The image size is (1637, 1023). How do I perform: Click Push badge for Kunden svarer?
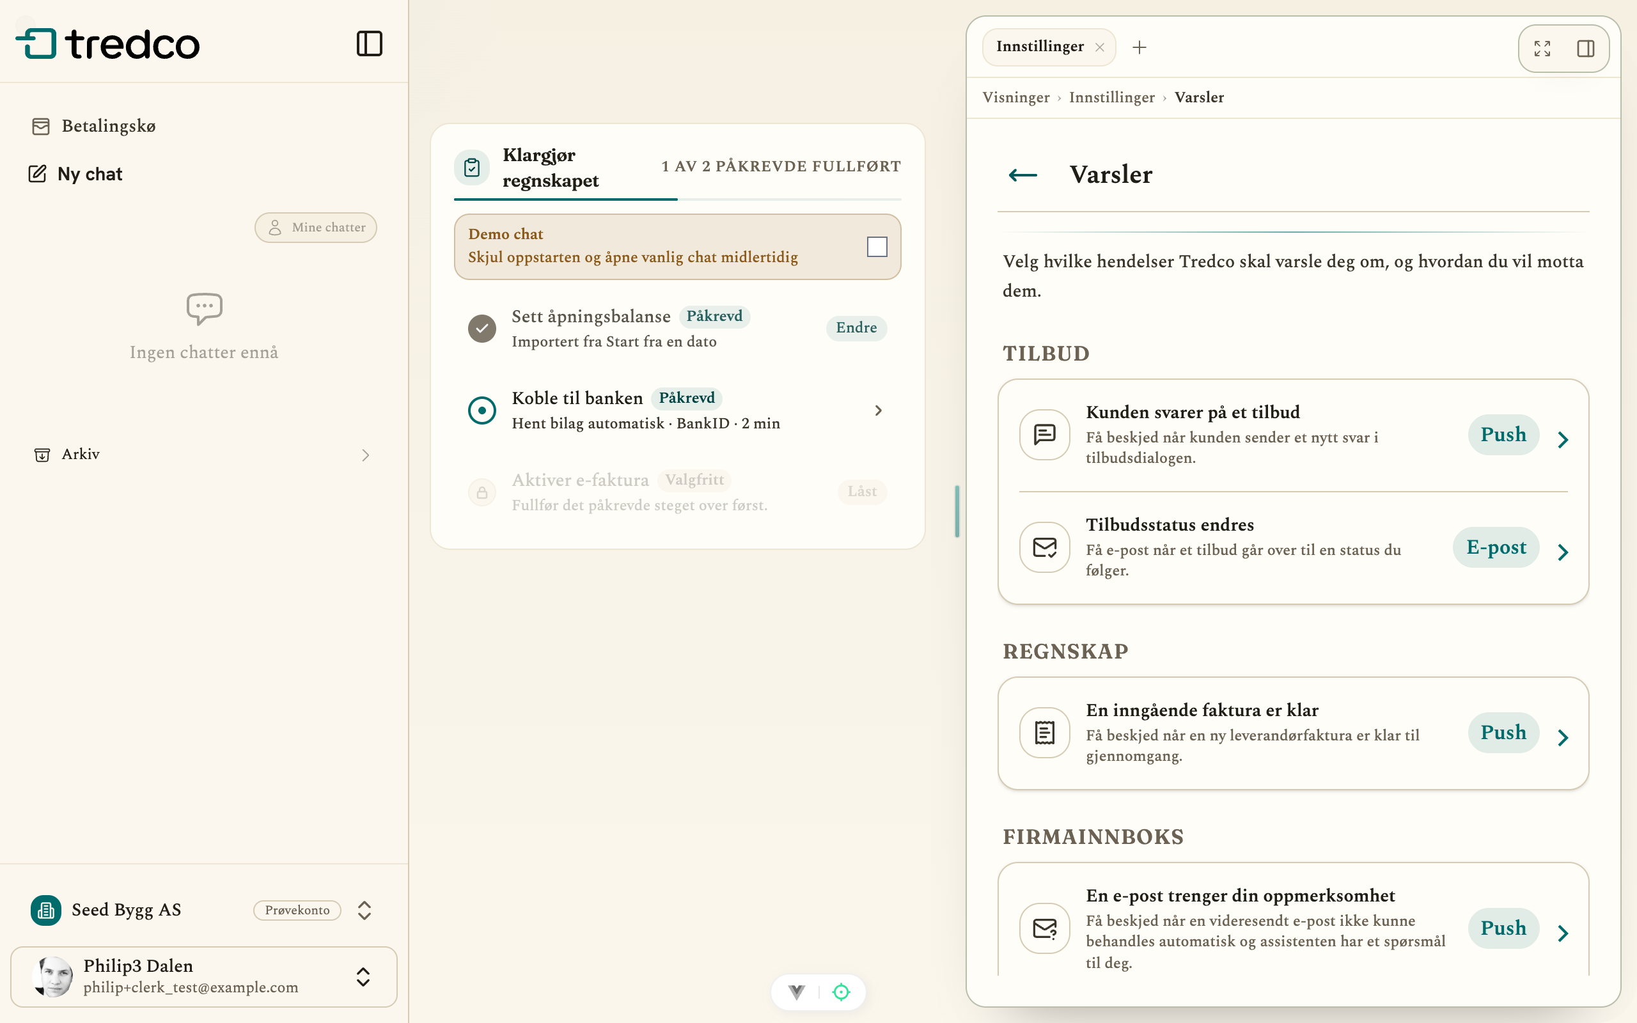click(1503, 434)
